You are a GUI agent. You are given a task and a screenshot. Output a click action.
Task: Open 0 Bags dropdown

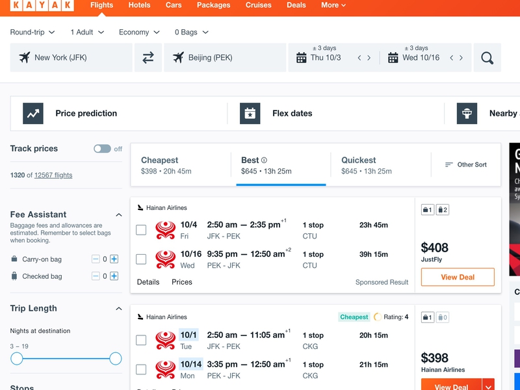point(192,32)
